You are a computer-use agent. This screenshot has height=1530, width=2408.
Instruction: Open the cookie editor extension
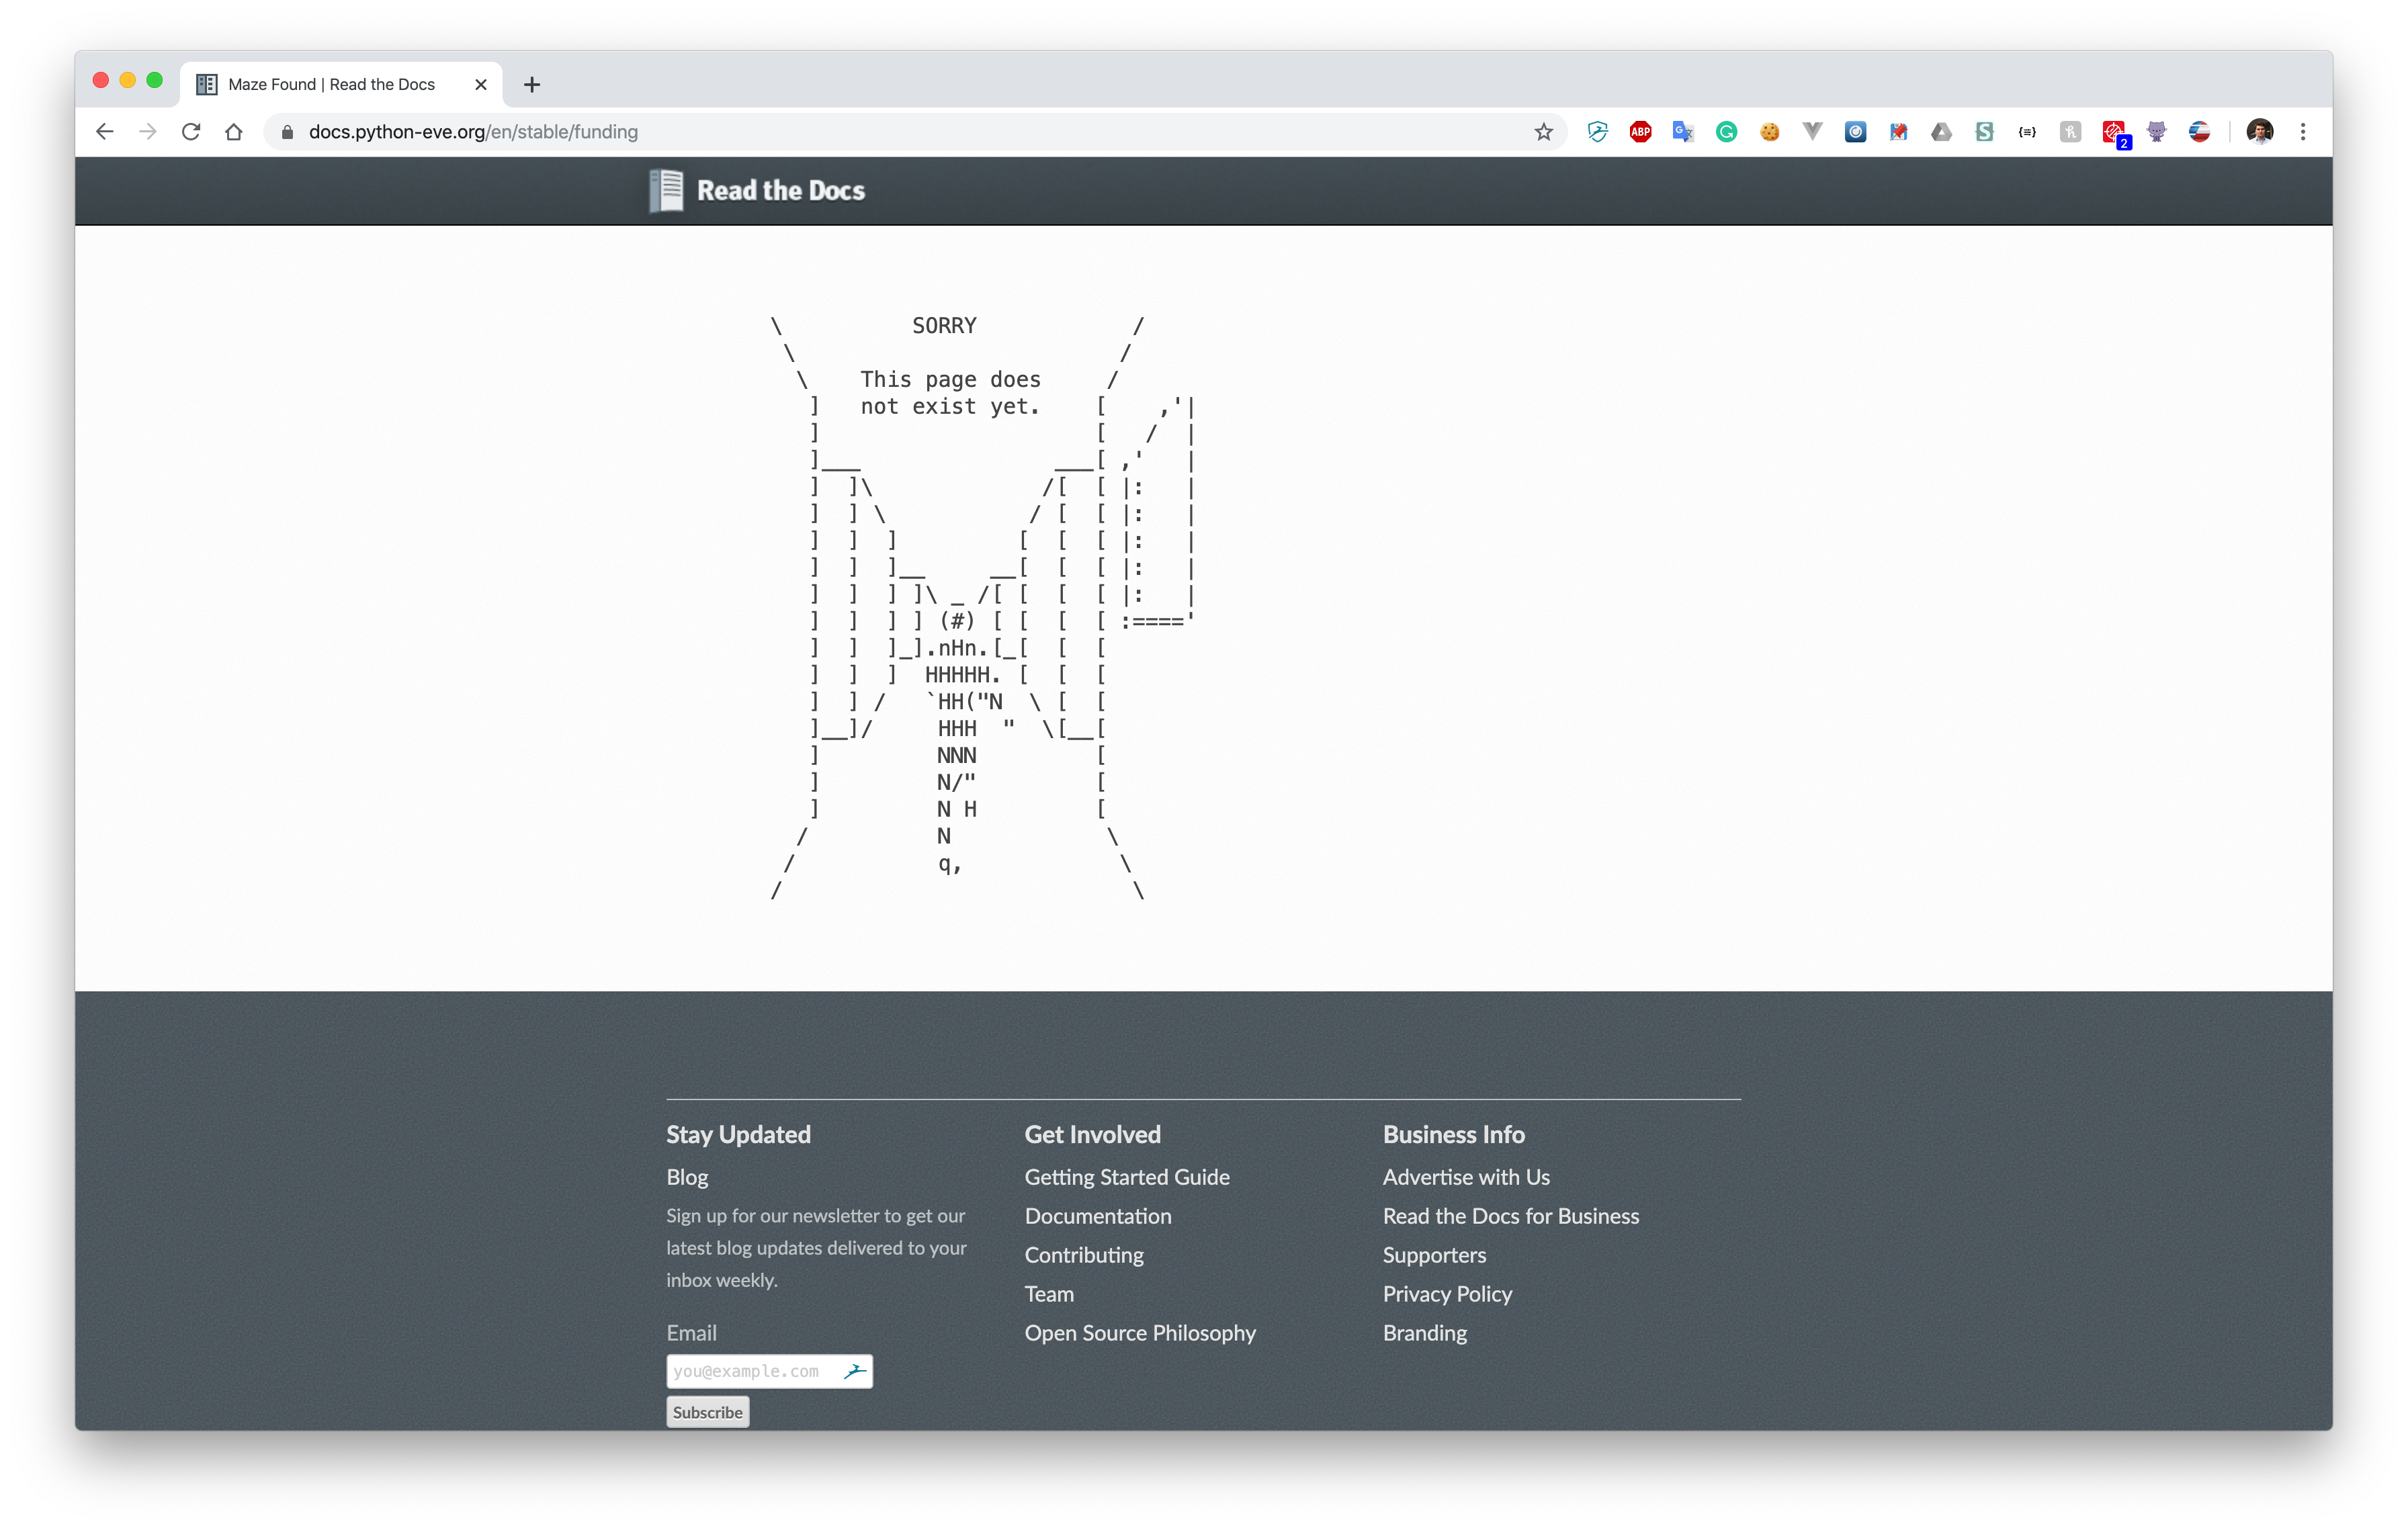(x=1769, y=131)
